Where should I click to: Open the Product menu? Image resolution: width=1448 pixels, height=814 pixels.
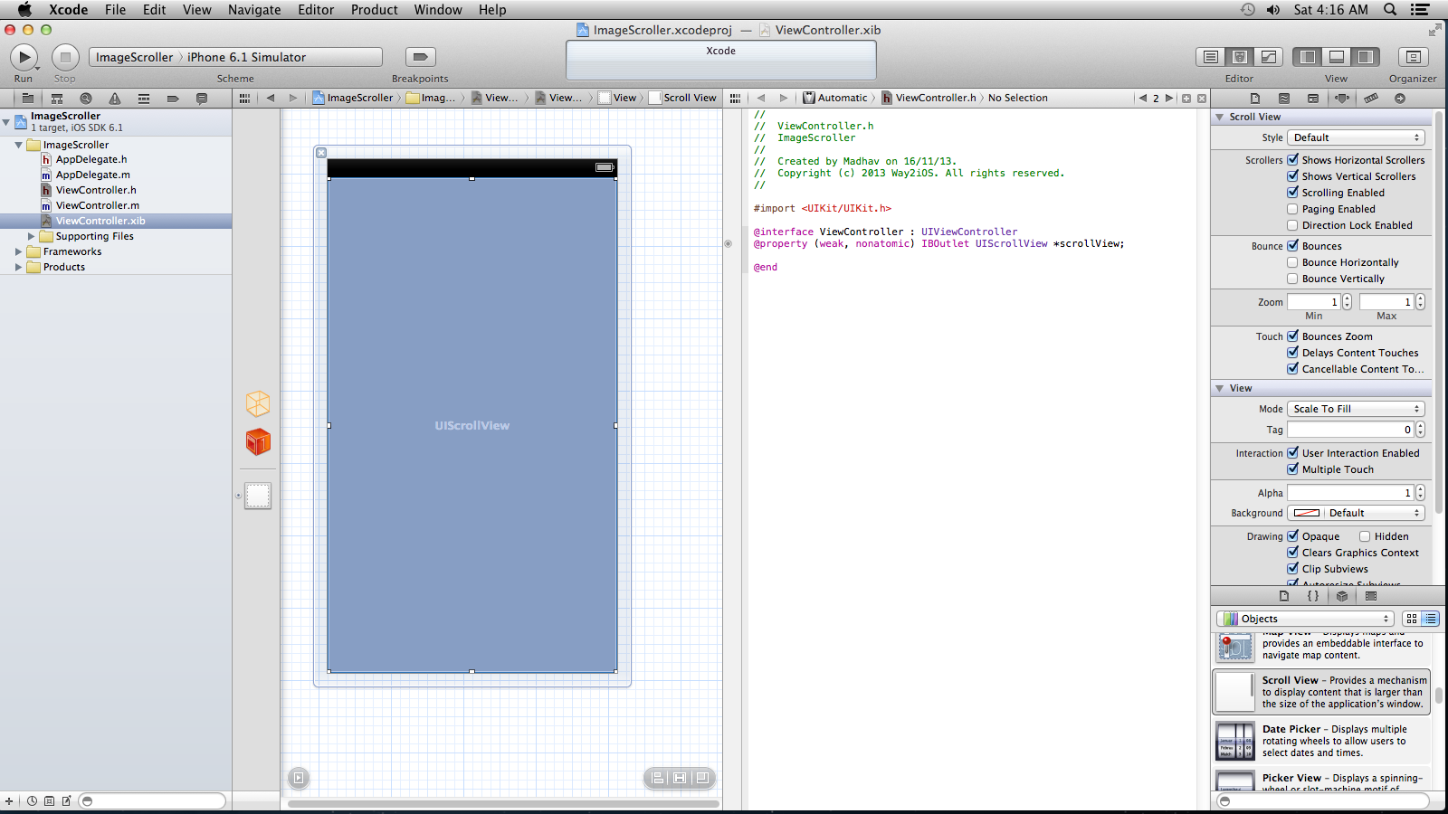(374, 10)
